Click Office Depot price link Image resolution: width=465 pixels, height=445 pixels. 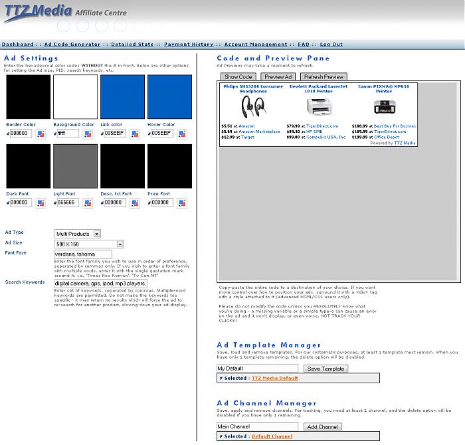click(x=387, y=137)
